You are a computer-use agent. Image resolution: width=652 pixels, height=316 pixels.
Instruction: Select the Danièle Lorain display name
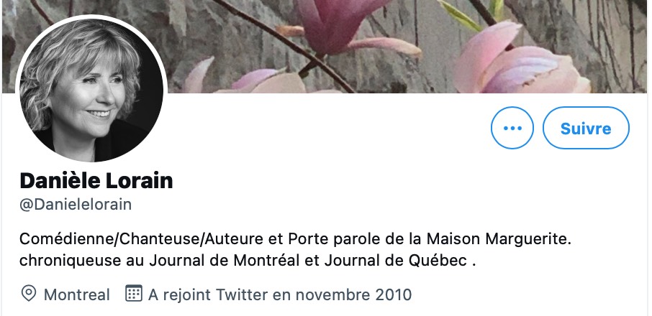(x=96, y=181)
